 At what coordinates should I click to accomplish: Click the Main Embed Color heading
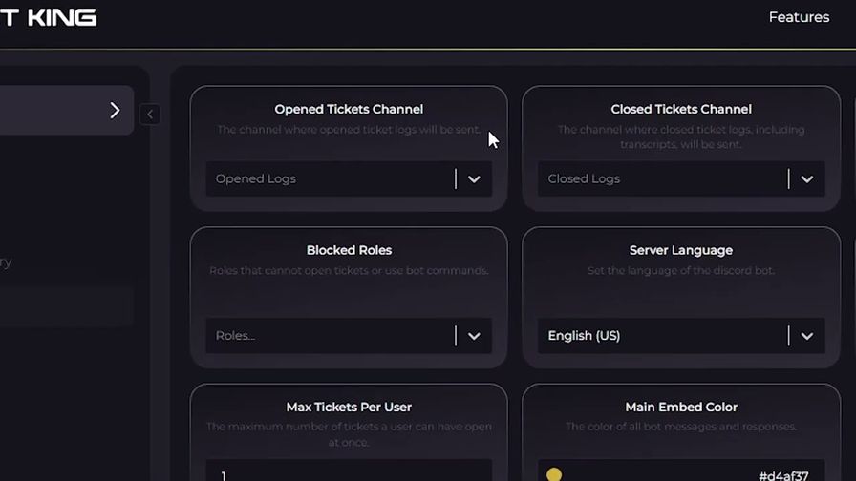pyautogui.click(x=681, y=407)
